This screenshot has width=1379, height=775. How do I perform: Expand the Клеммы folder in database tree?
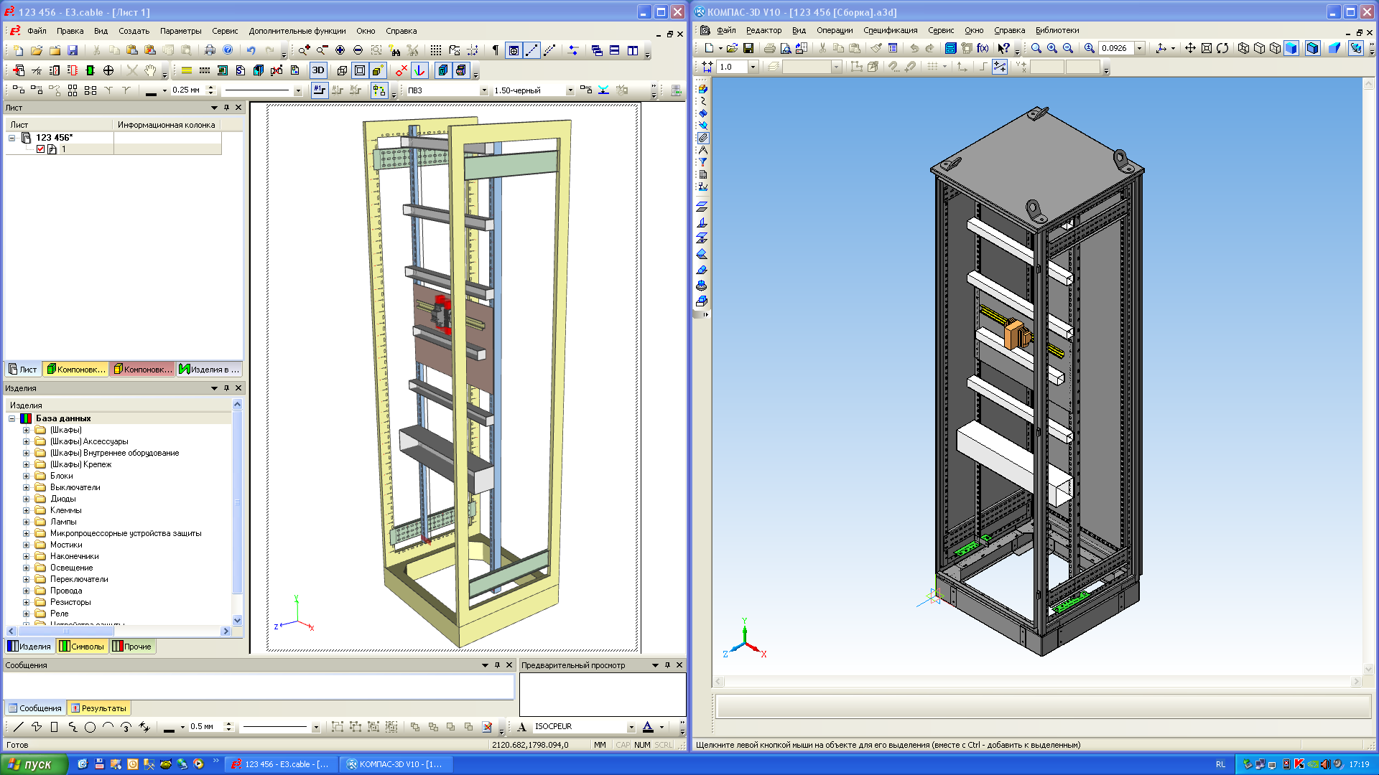pyautogui.click(x=27, y=510)
